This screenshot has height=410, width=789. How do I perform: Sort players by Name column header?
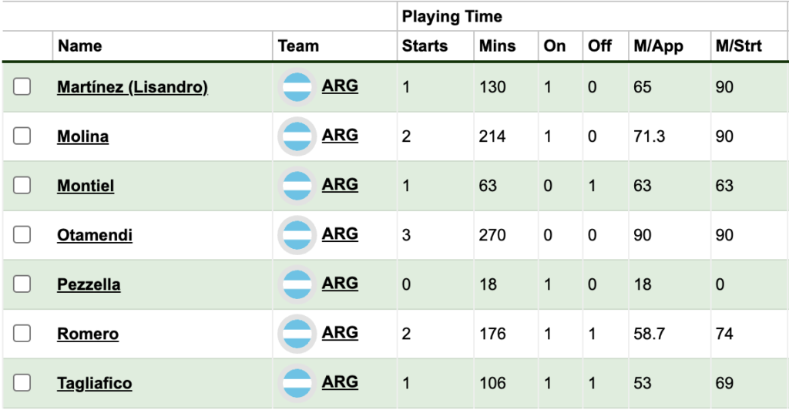tap(80, 45)
